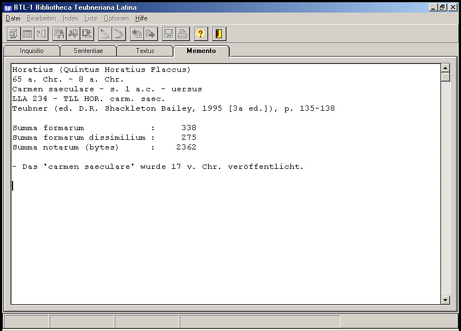Click the floppy disk save icon
Image resolution: width=461 pixels, height=331 pixels.
coord(169,34)
